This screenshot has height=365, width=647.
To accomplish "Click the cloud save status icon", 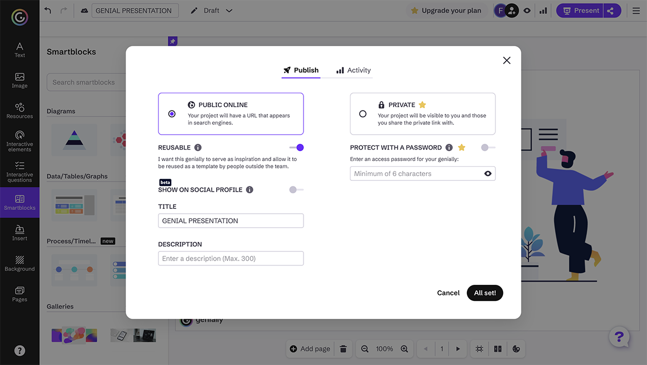I will pos(84,10).
